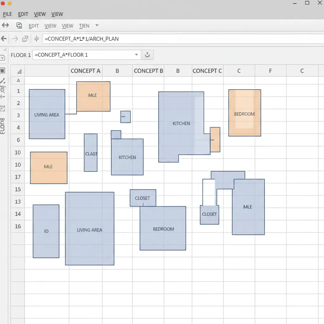
Task: Open the EDIT menu in the top menu bar
Action: 23,14
